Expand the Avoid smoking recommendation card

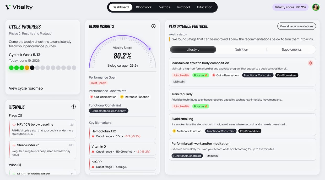pyautogui.click(x=242, y=125)
